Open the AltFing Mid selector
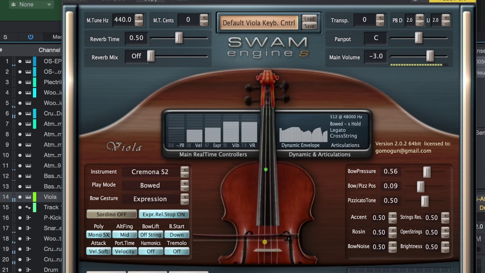Viewport: 485px width, 273px height. 125,235
